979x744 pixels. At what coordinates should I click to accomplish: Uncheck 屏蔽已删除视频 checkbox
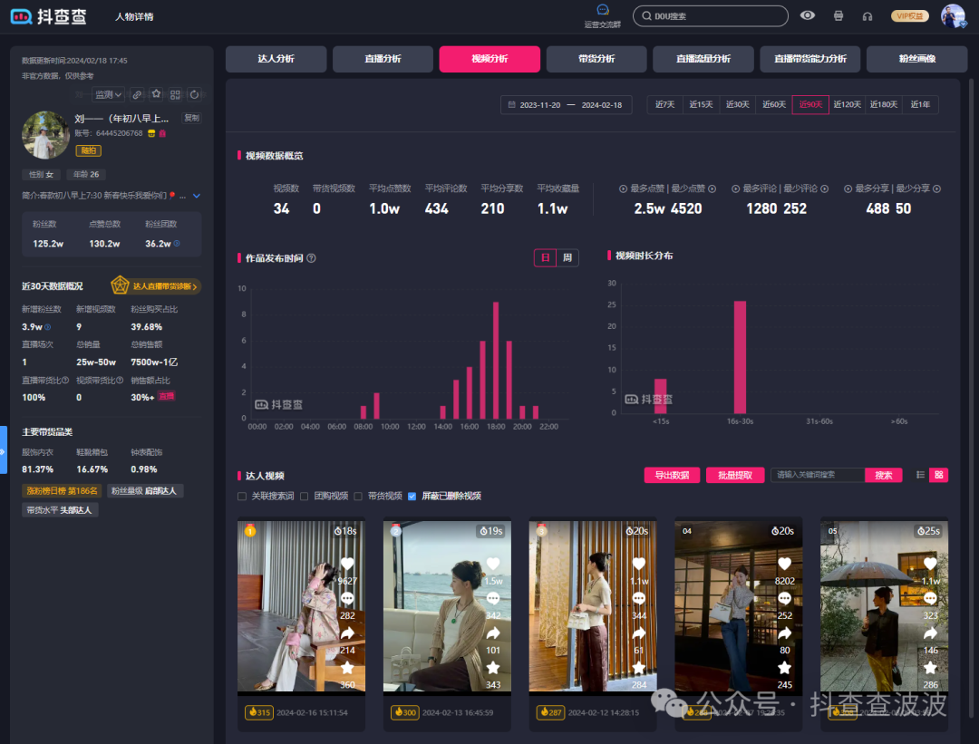coord(412,497)
